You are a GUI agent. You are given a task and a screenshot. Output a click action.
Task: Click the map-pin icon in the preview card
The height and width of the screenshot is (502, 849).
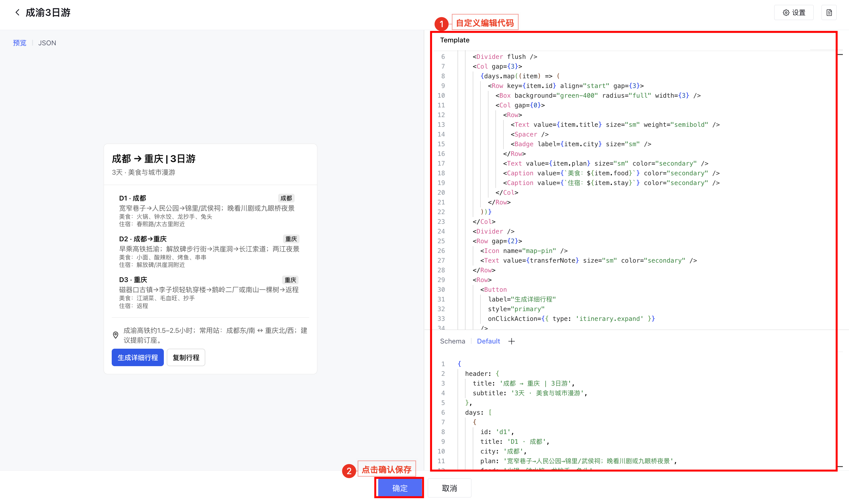pyautogui.click(x=116, y=335)
